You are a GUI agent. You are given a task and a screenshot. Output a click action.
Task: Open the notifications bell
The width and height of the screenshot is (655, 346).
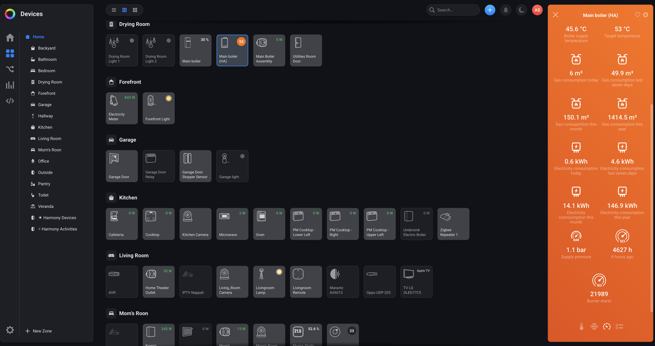pyautogui.click(x=506, y=10)
